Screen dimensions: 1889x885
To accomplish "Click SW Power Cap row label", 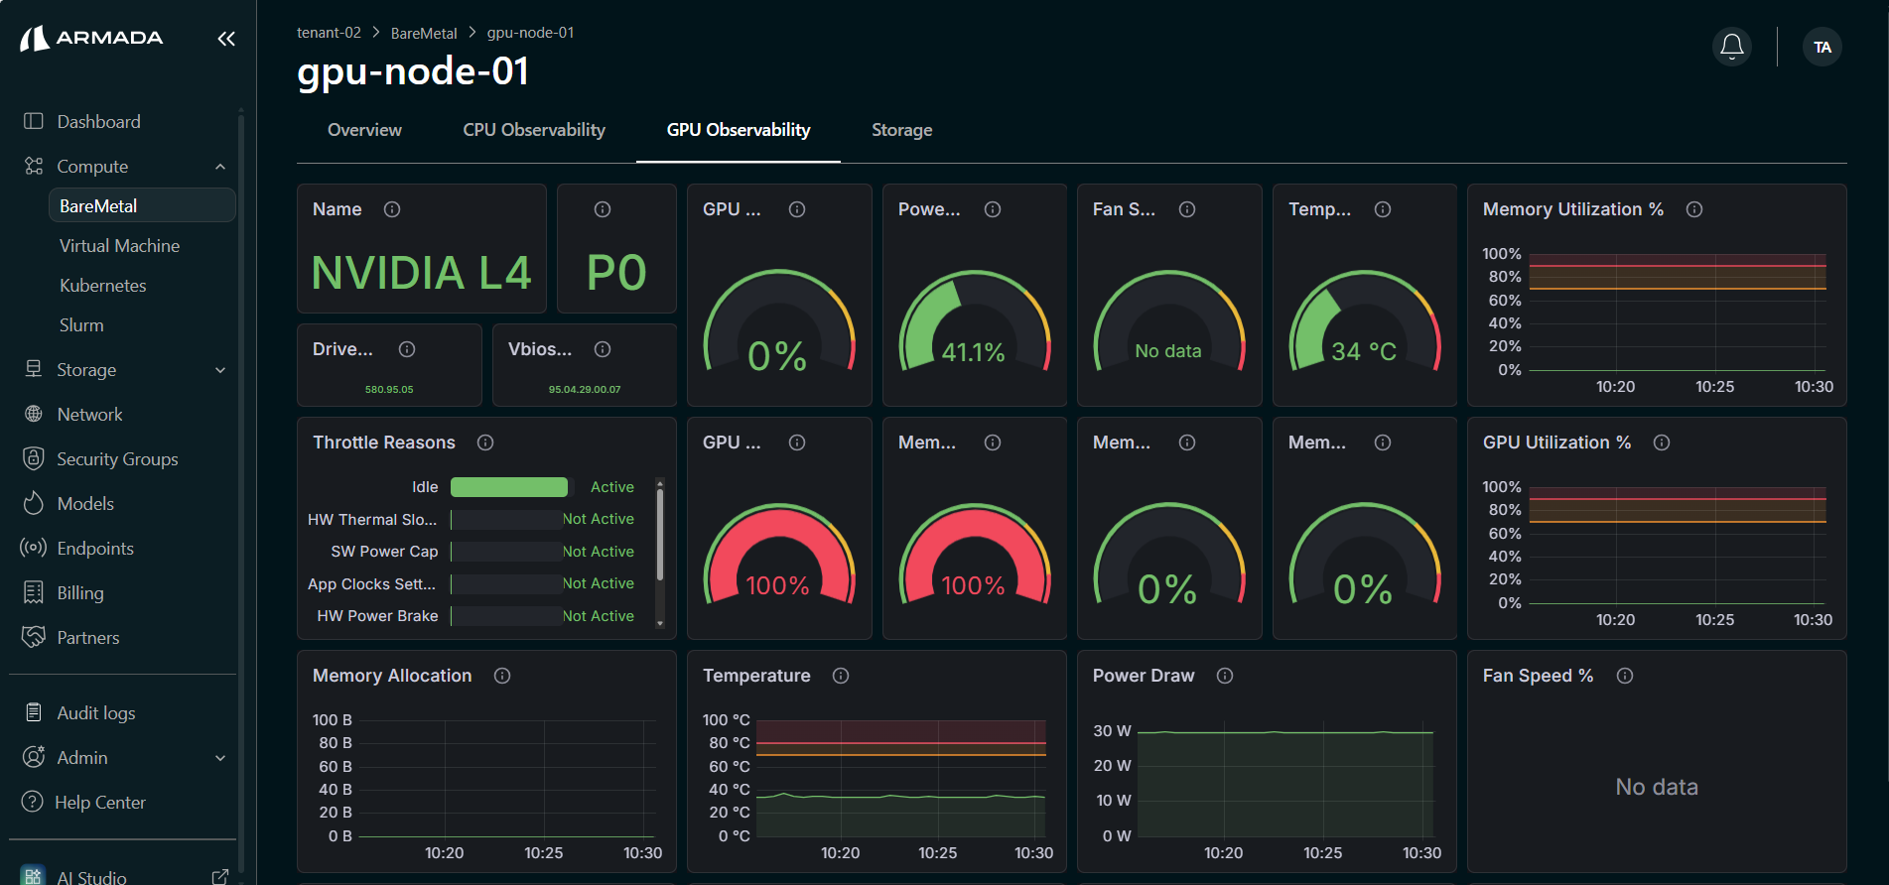I will point(384,552).
